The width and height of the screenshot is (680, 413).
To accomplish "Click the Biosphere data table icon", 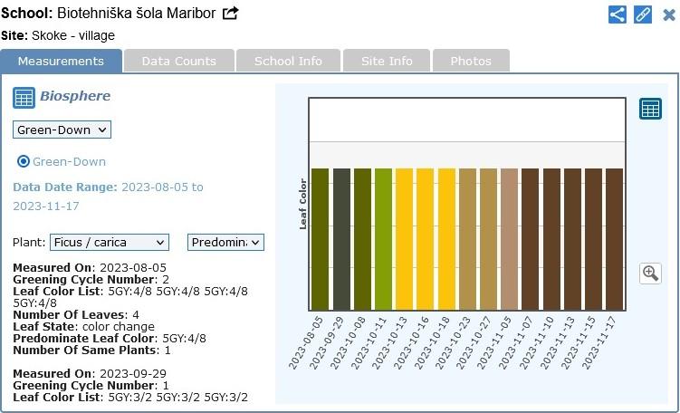I will tap(24, 97).
